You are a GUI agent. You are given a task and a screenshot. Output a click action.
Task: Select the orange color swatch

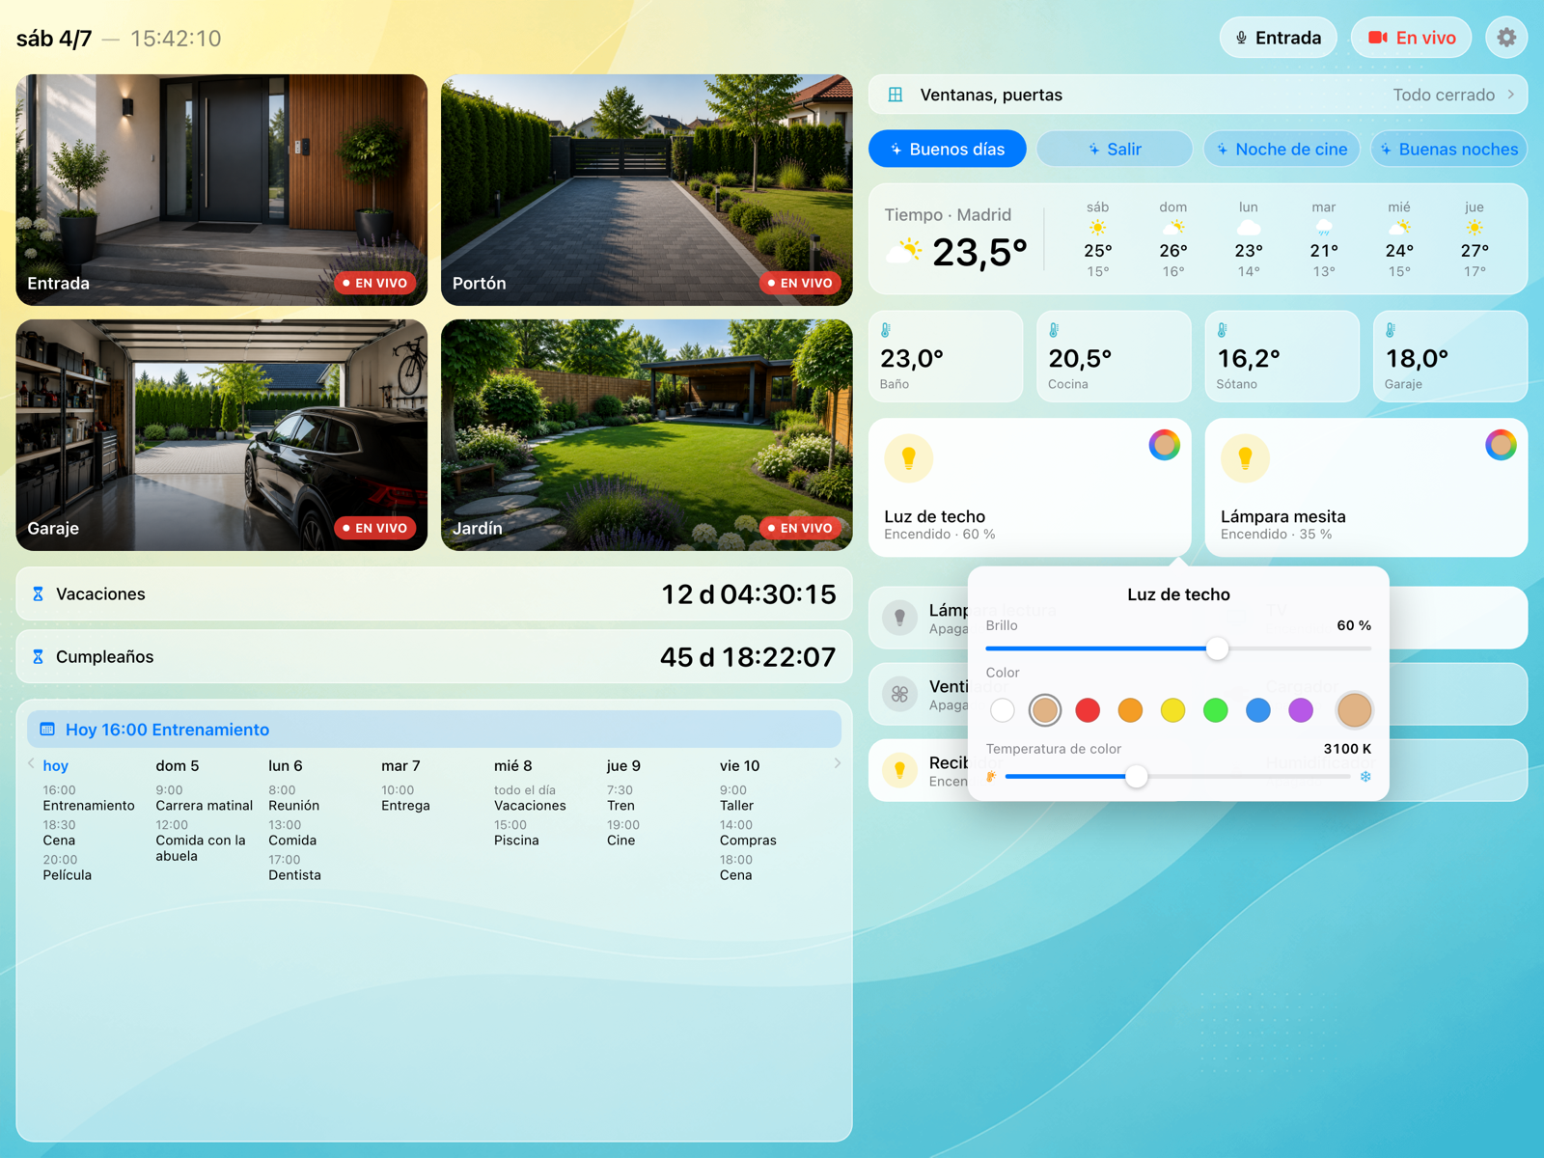[1130, 710]
